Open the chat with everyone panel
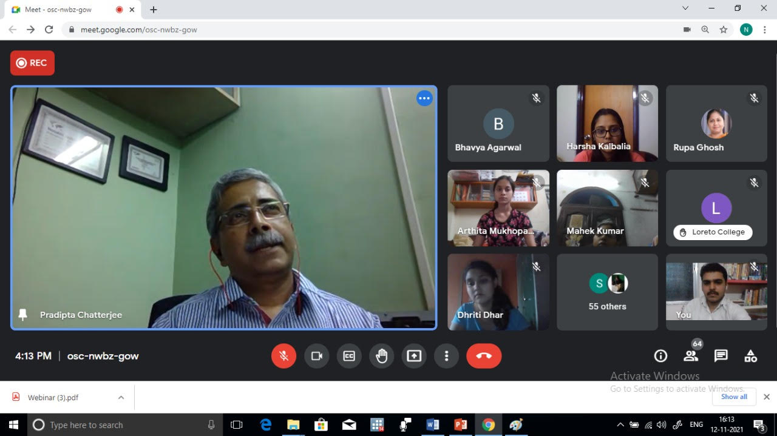 pos(721,356)
